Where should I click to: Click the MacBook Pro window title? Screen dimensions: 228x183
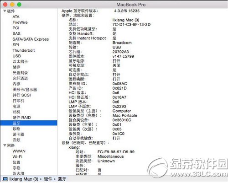tap(131, 5)
